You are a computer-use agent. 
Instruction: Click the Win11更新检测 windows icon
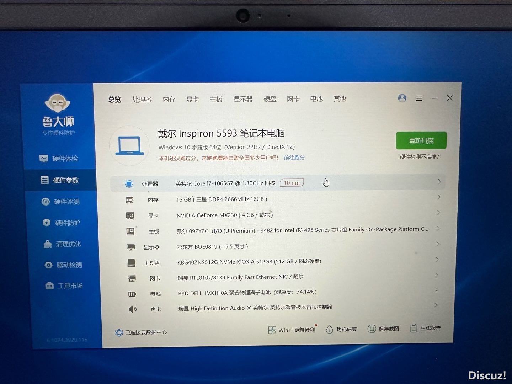(272, 330)
